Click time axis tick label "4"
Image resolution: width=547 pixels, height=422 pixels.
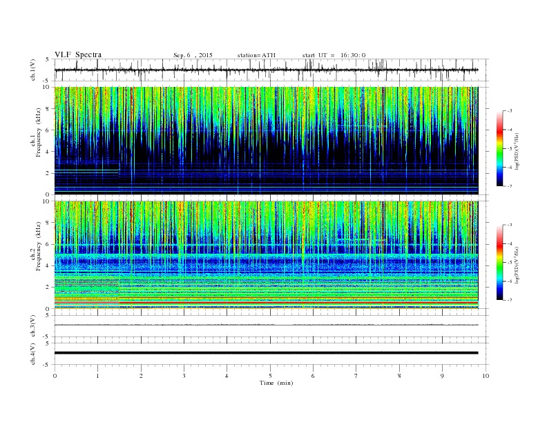point(227,376)
